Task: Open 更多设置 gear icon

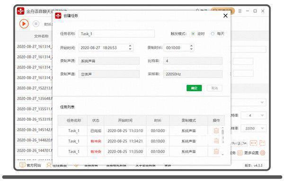Action: 263,153
